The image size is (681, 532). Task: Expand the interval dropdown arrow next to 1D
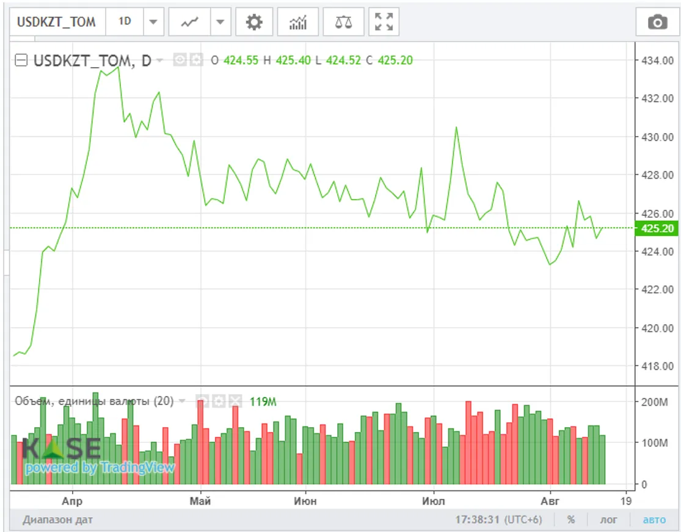(153, 23)
